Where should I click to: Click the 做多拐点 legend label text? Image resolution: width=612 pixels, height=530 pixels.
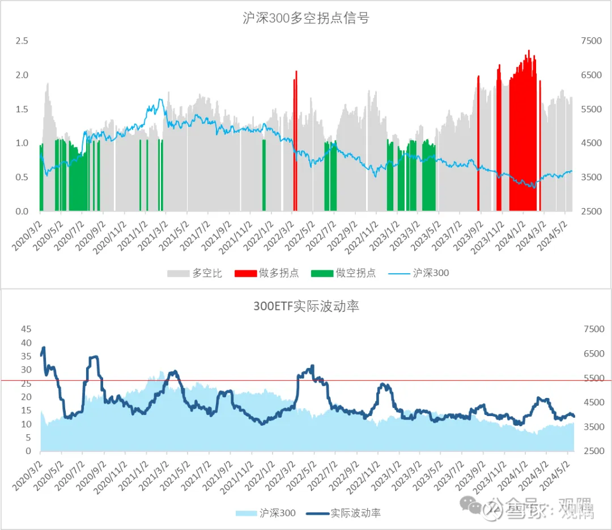click(x=278, y=273)
